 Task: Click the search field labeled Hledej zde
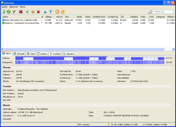(163, 12)
